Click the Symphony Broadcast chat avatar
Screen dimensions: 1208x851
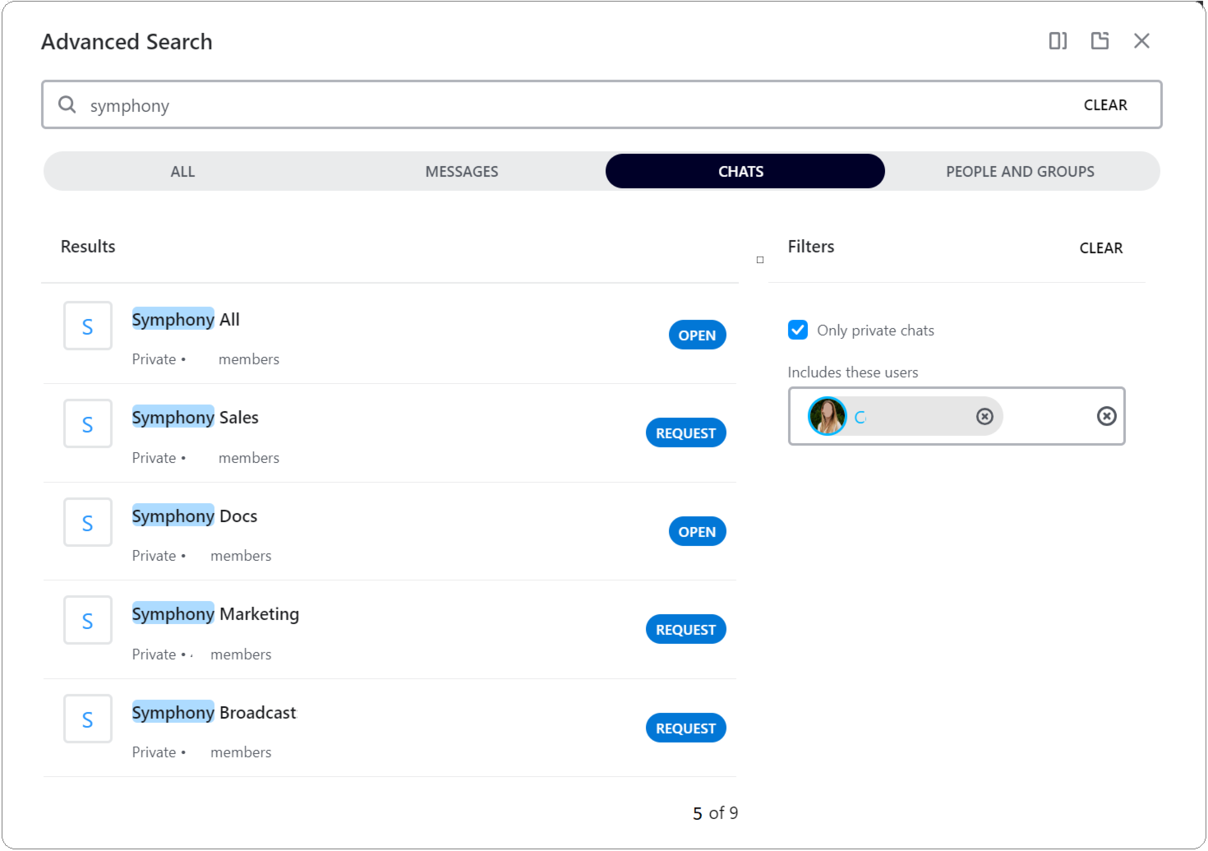(x=88, y=719)
